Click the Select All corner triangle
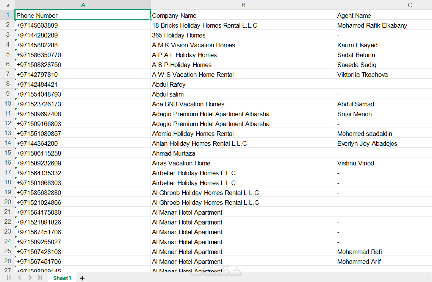432x282 pixels. pyautogui.click(x=8, y=5)
